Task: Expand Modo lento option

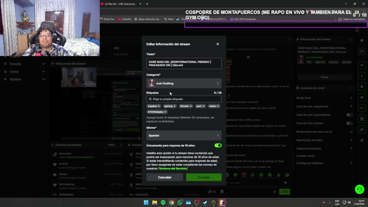Action: point(324,98)
